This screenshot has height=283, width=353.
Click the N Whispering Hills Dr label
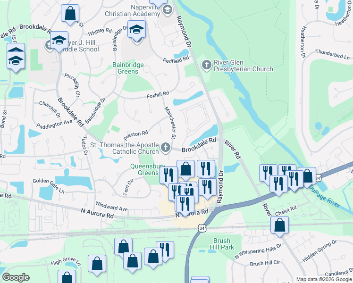[258, 251]
